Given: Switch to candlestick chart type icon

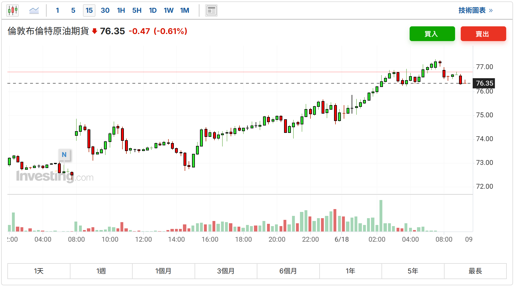Looking at the screenshot, I should point(12,11).
